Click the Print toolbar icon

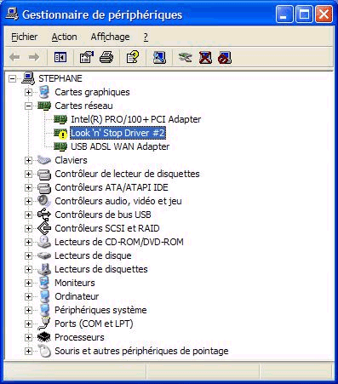106,58
